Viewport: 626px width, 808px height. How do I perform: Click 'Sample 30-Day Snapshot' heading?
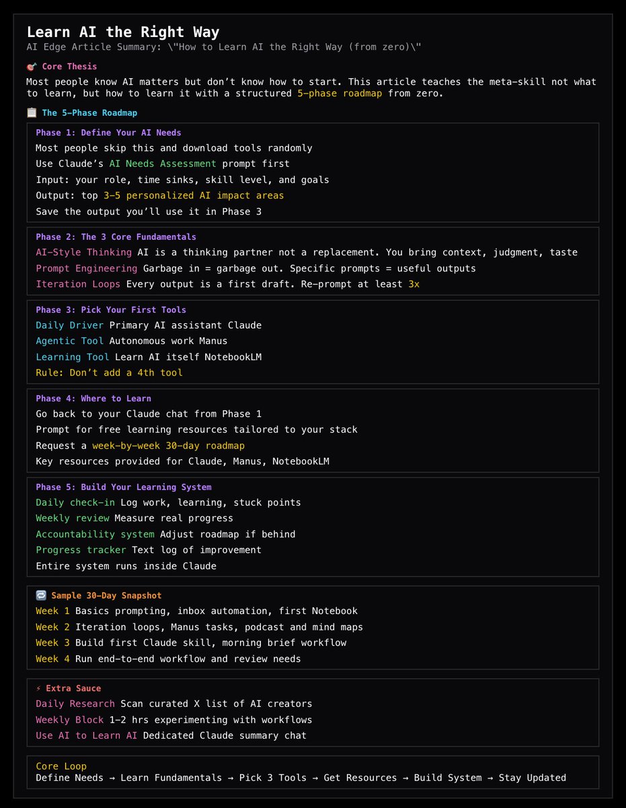click(x=106, y=596)
